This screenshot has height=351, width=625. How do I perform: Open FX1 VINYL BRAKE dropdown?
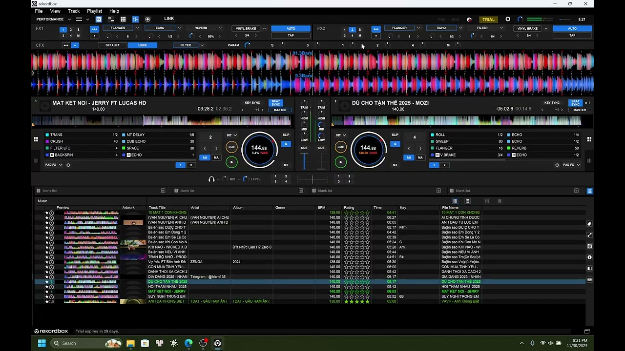pos(265,28)
